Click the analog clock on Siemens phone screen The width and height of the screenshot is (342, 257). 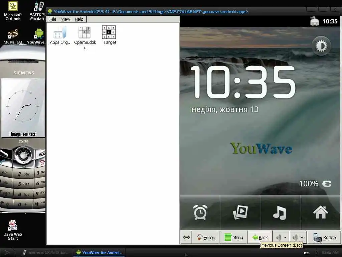[23, 106]
